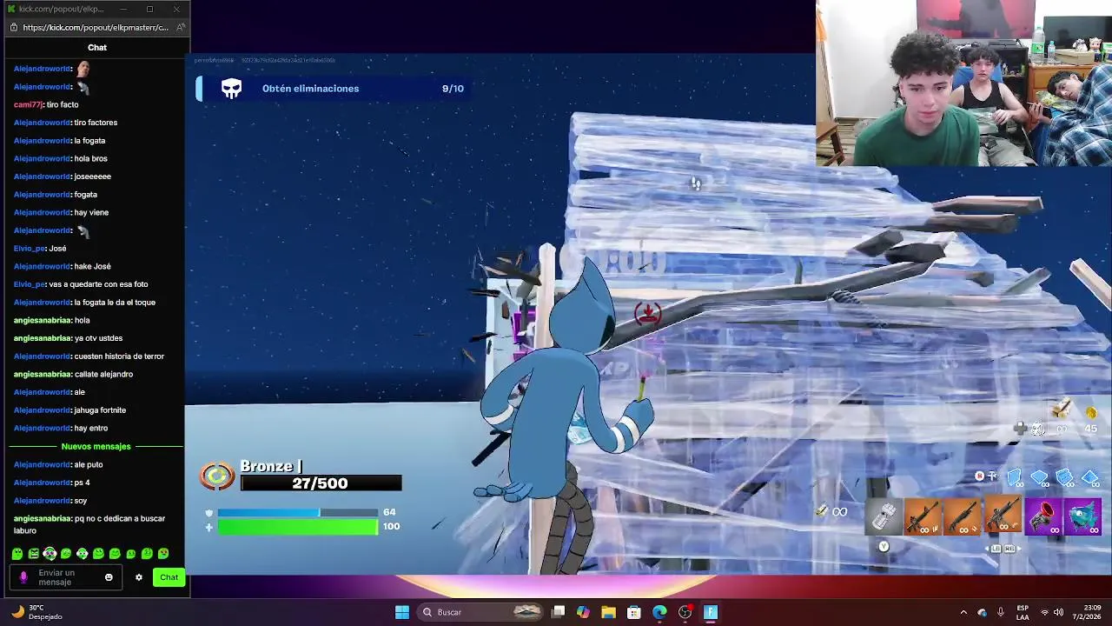Screen dimensions: 1112x626
Task: Click the read-aloud icon in address bar
Action: 180,27
